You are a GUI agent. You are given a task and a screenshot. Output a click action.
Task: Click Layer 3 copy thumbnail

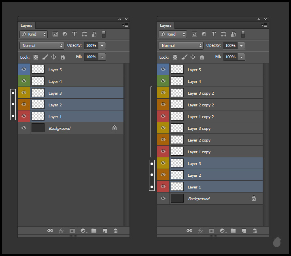coord(177,128)
